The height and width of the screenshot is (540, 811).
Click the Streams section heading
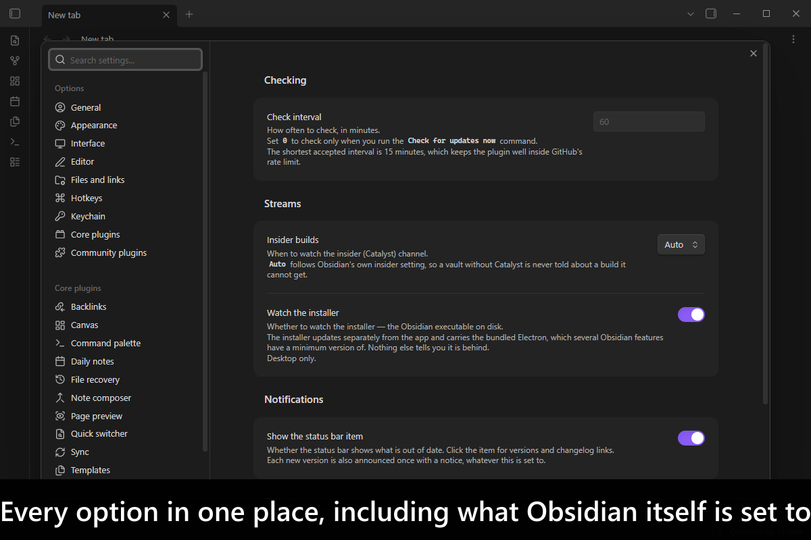click(x=282, y=204)
